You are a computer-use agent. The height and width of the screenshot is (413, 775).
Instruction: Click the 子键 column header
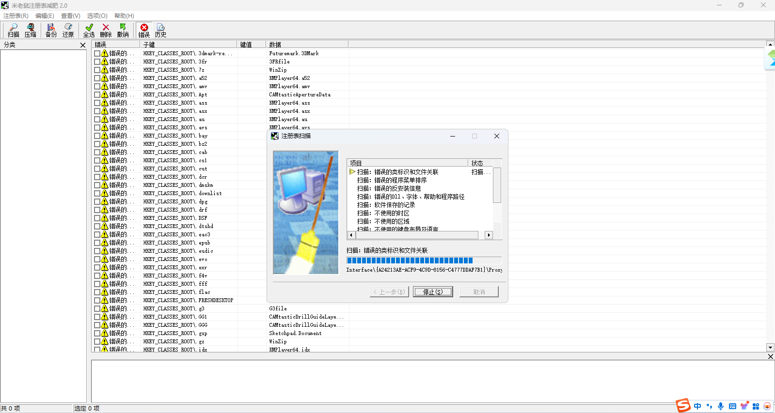pyautogui.click(x=189, y=45)
